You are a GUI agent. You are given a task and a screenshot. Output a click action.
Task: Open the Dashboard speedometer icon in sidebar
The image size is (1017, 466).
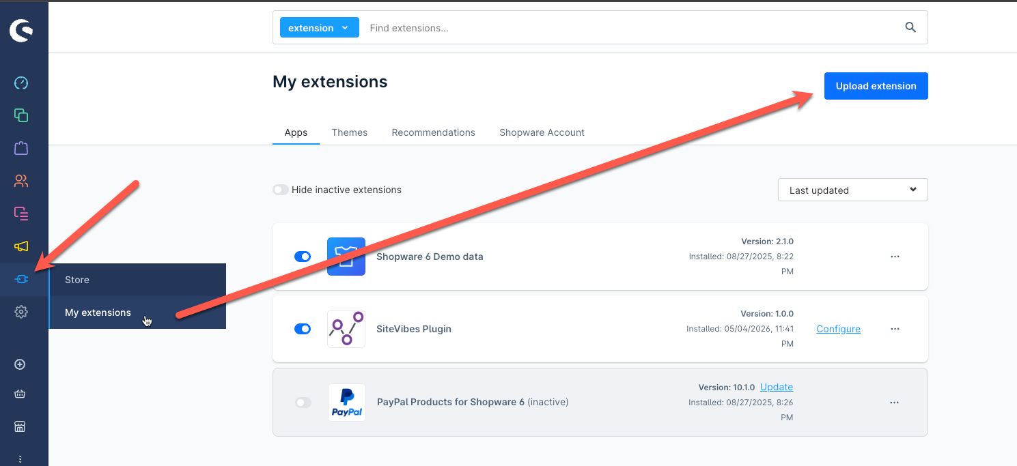(21, 83)
